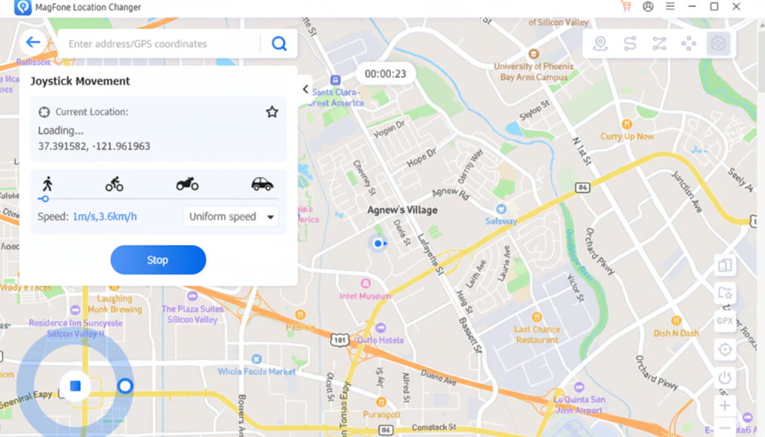Select the jump teleport mode icon

pyautogui.click(x=688, y=43)
